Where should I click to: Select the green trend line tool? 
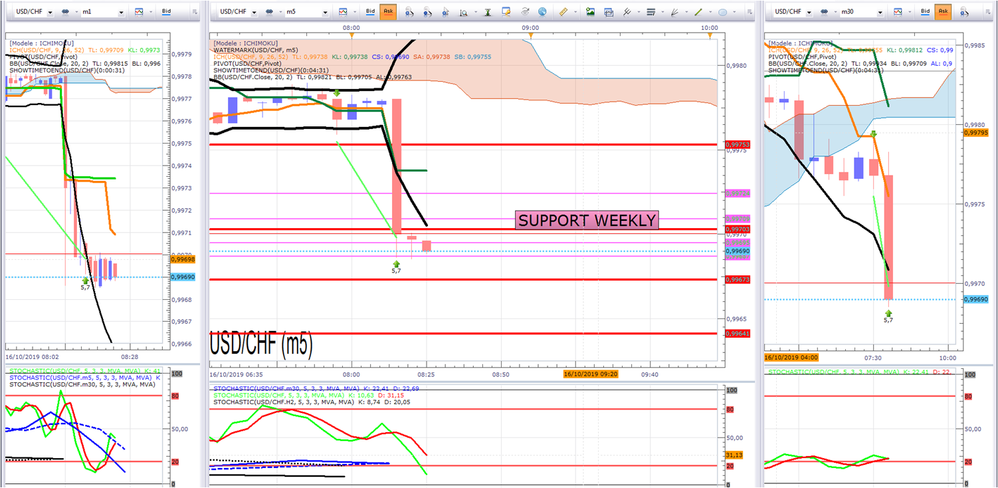[698, 12]
